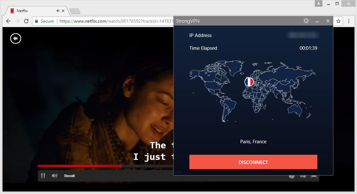Maximize the Chrome browser window
The width and height of the screenshot is (357, 194).
337,4
